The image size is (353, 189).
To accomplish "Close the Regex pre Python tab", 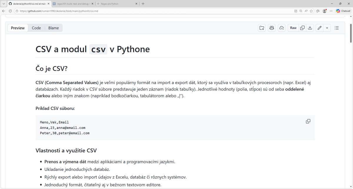I will click(x=136, y=4).
